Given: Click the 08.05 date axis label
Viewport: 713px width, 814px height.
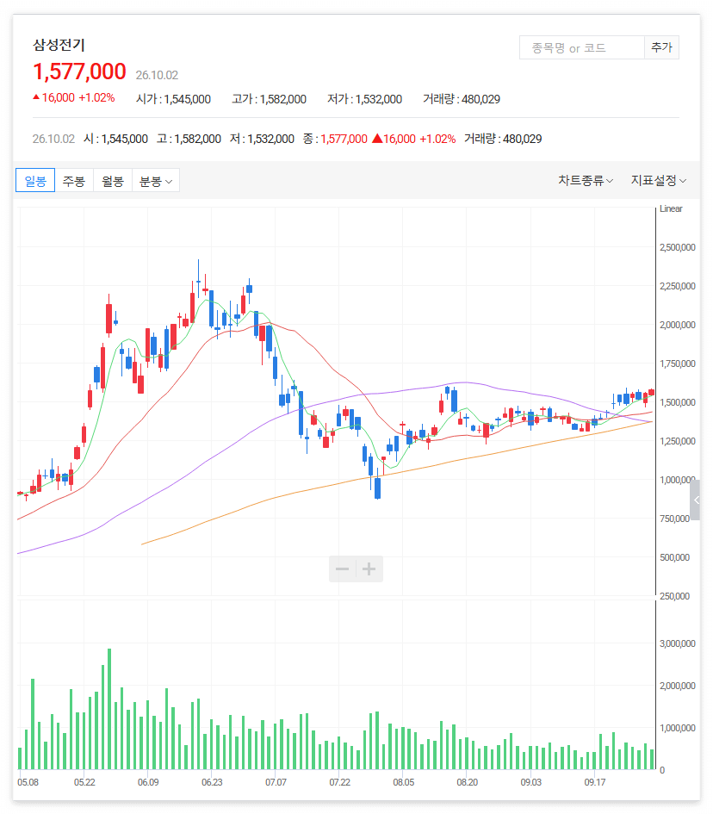Looking at the screenshot, I should pyautogui.click(x=403, y=782).
